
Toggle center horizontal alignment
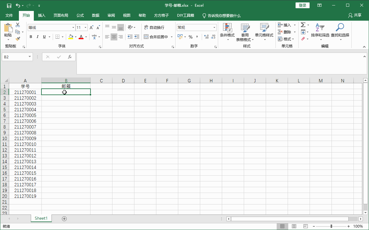pyautogui.click(x=114, y=37)
